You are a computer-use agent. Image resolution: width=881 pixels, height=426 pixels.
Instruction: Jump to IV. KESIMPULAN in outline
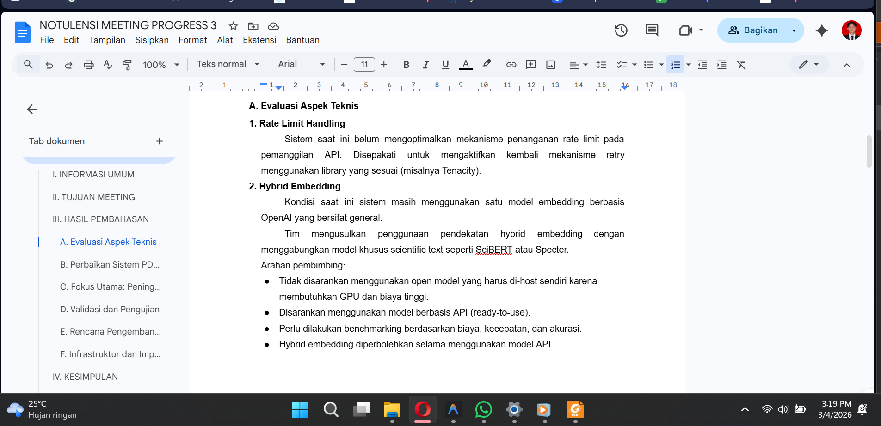coord(85,377)
